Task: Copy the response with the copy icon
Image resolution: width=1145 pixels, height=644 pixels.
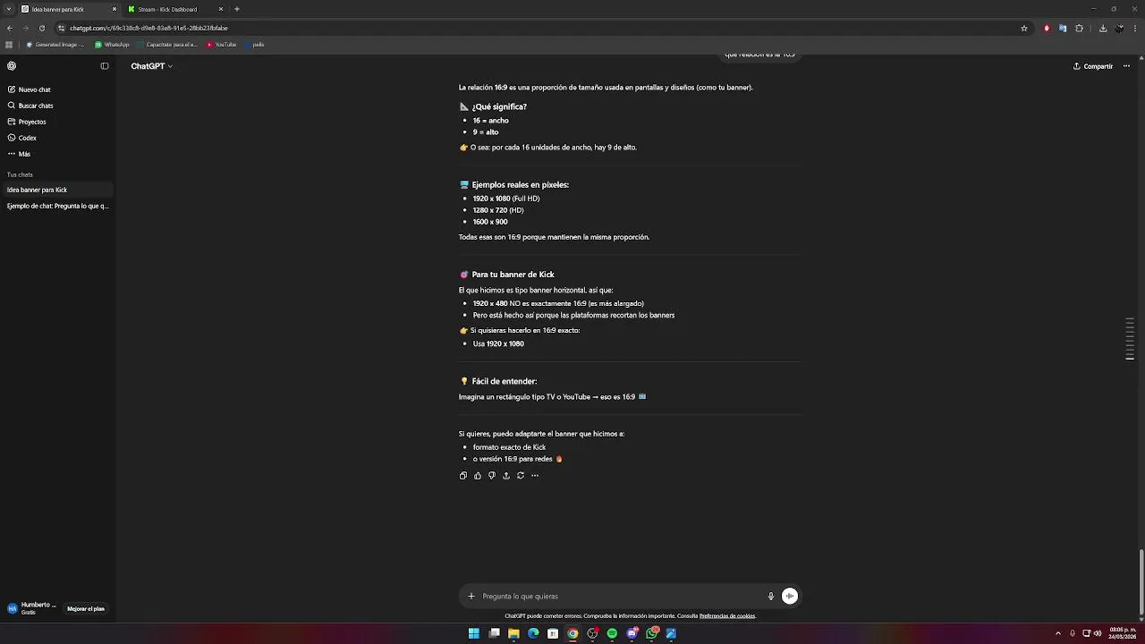Action: [463, 476]
